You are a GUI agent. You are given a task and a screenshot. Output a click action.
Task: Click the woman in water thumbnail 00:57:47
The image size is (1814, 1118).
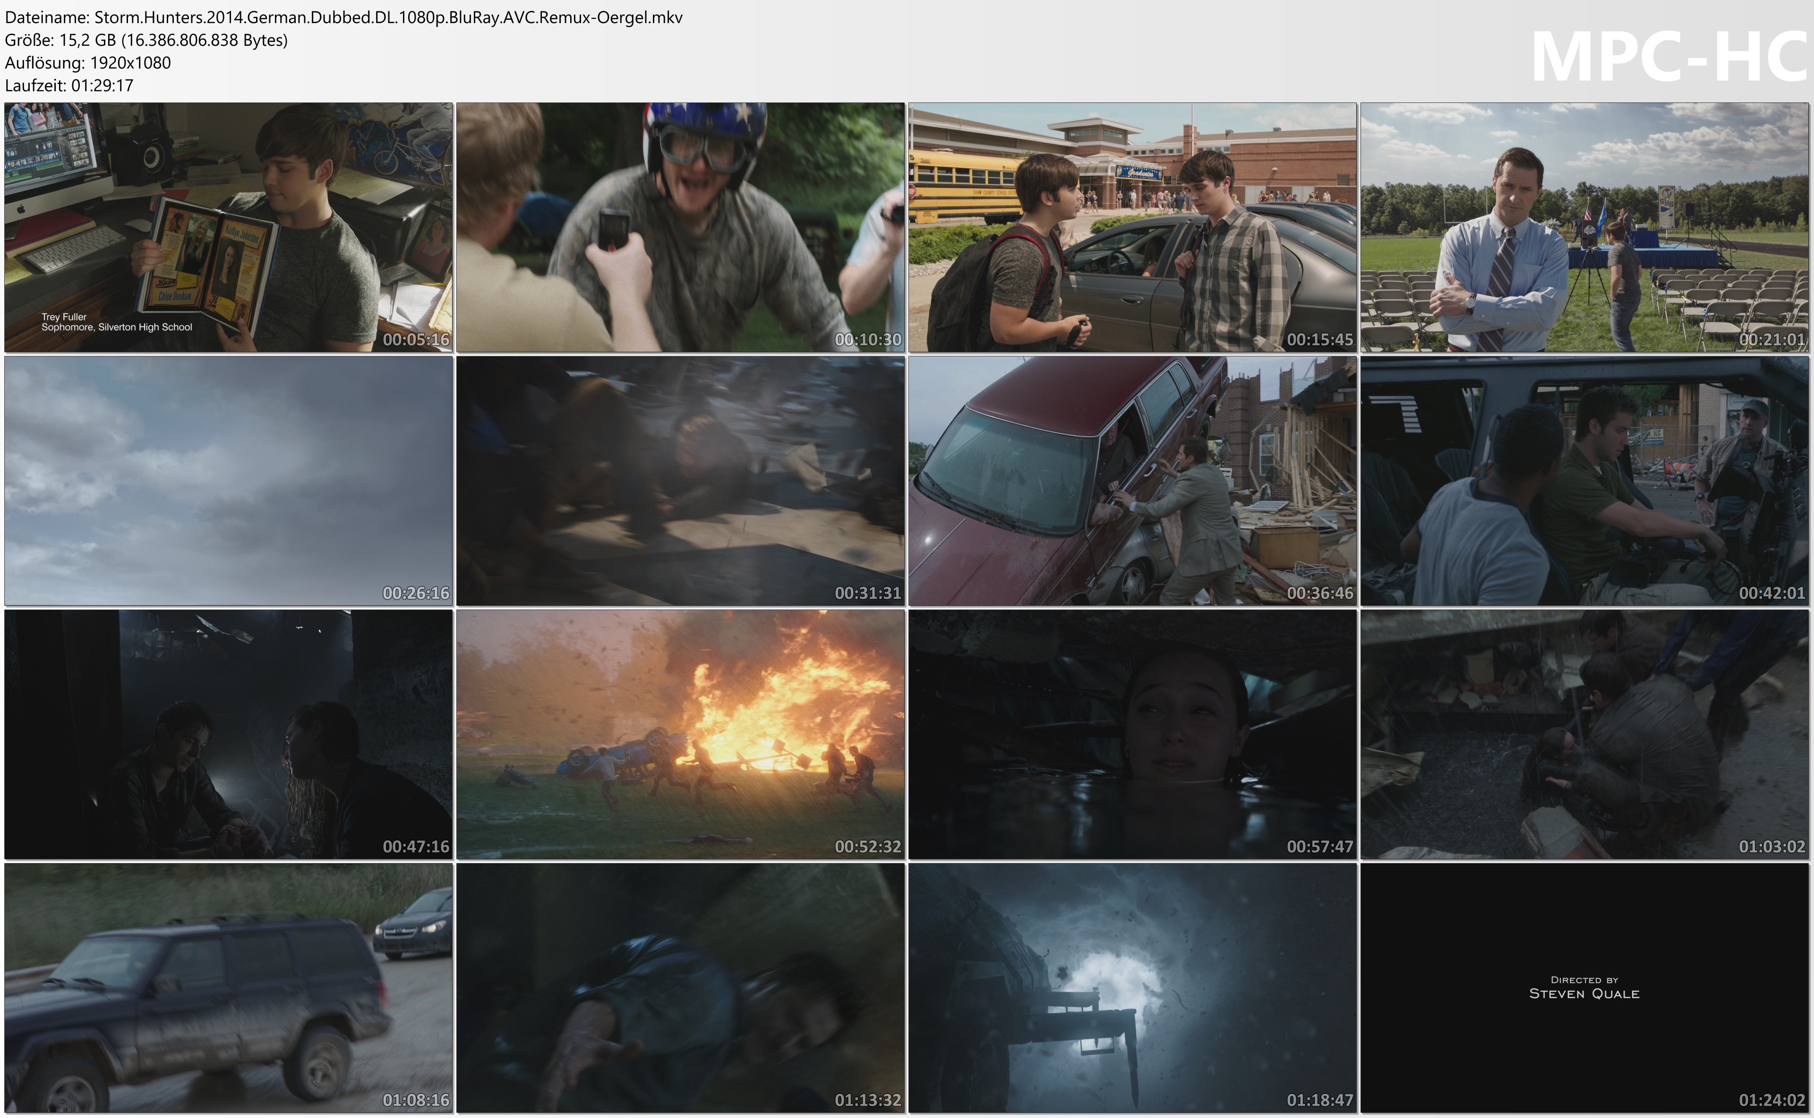[1132, 734]
